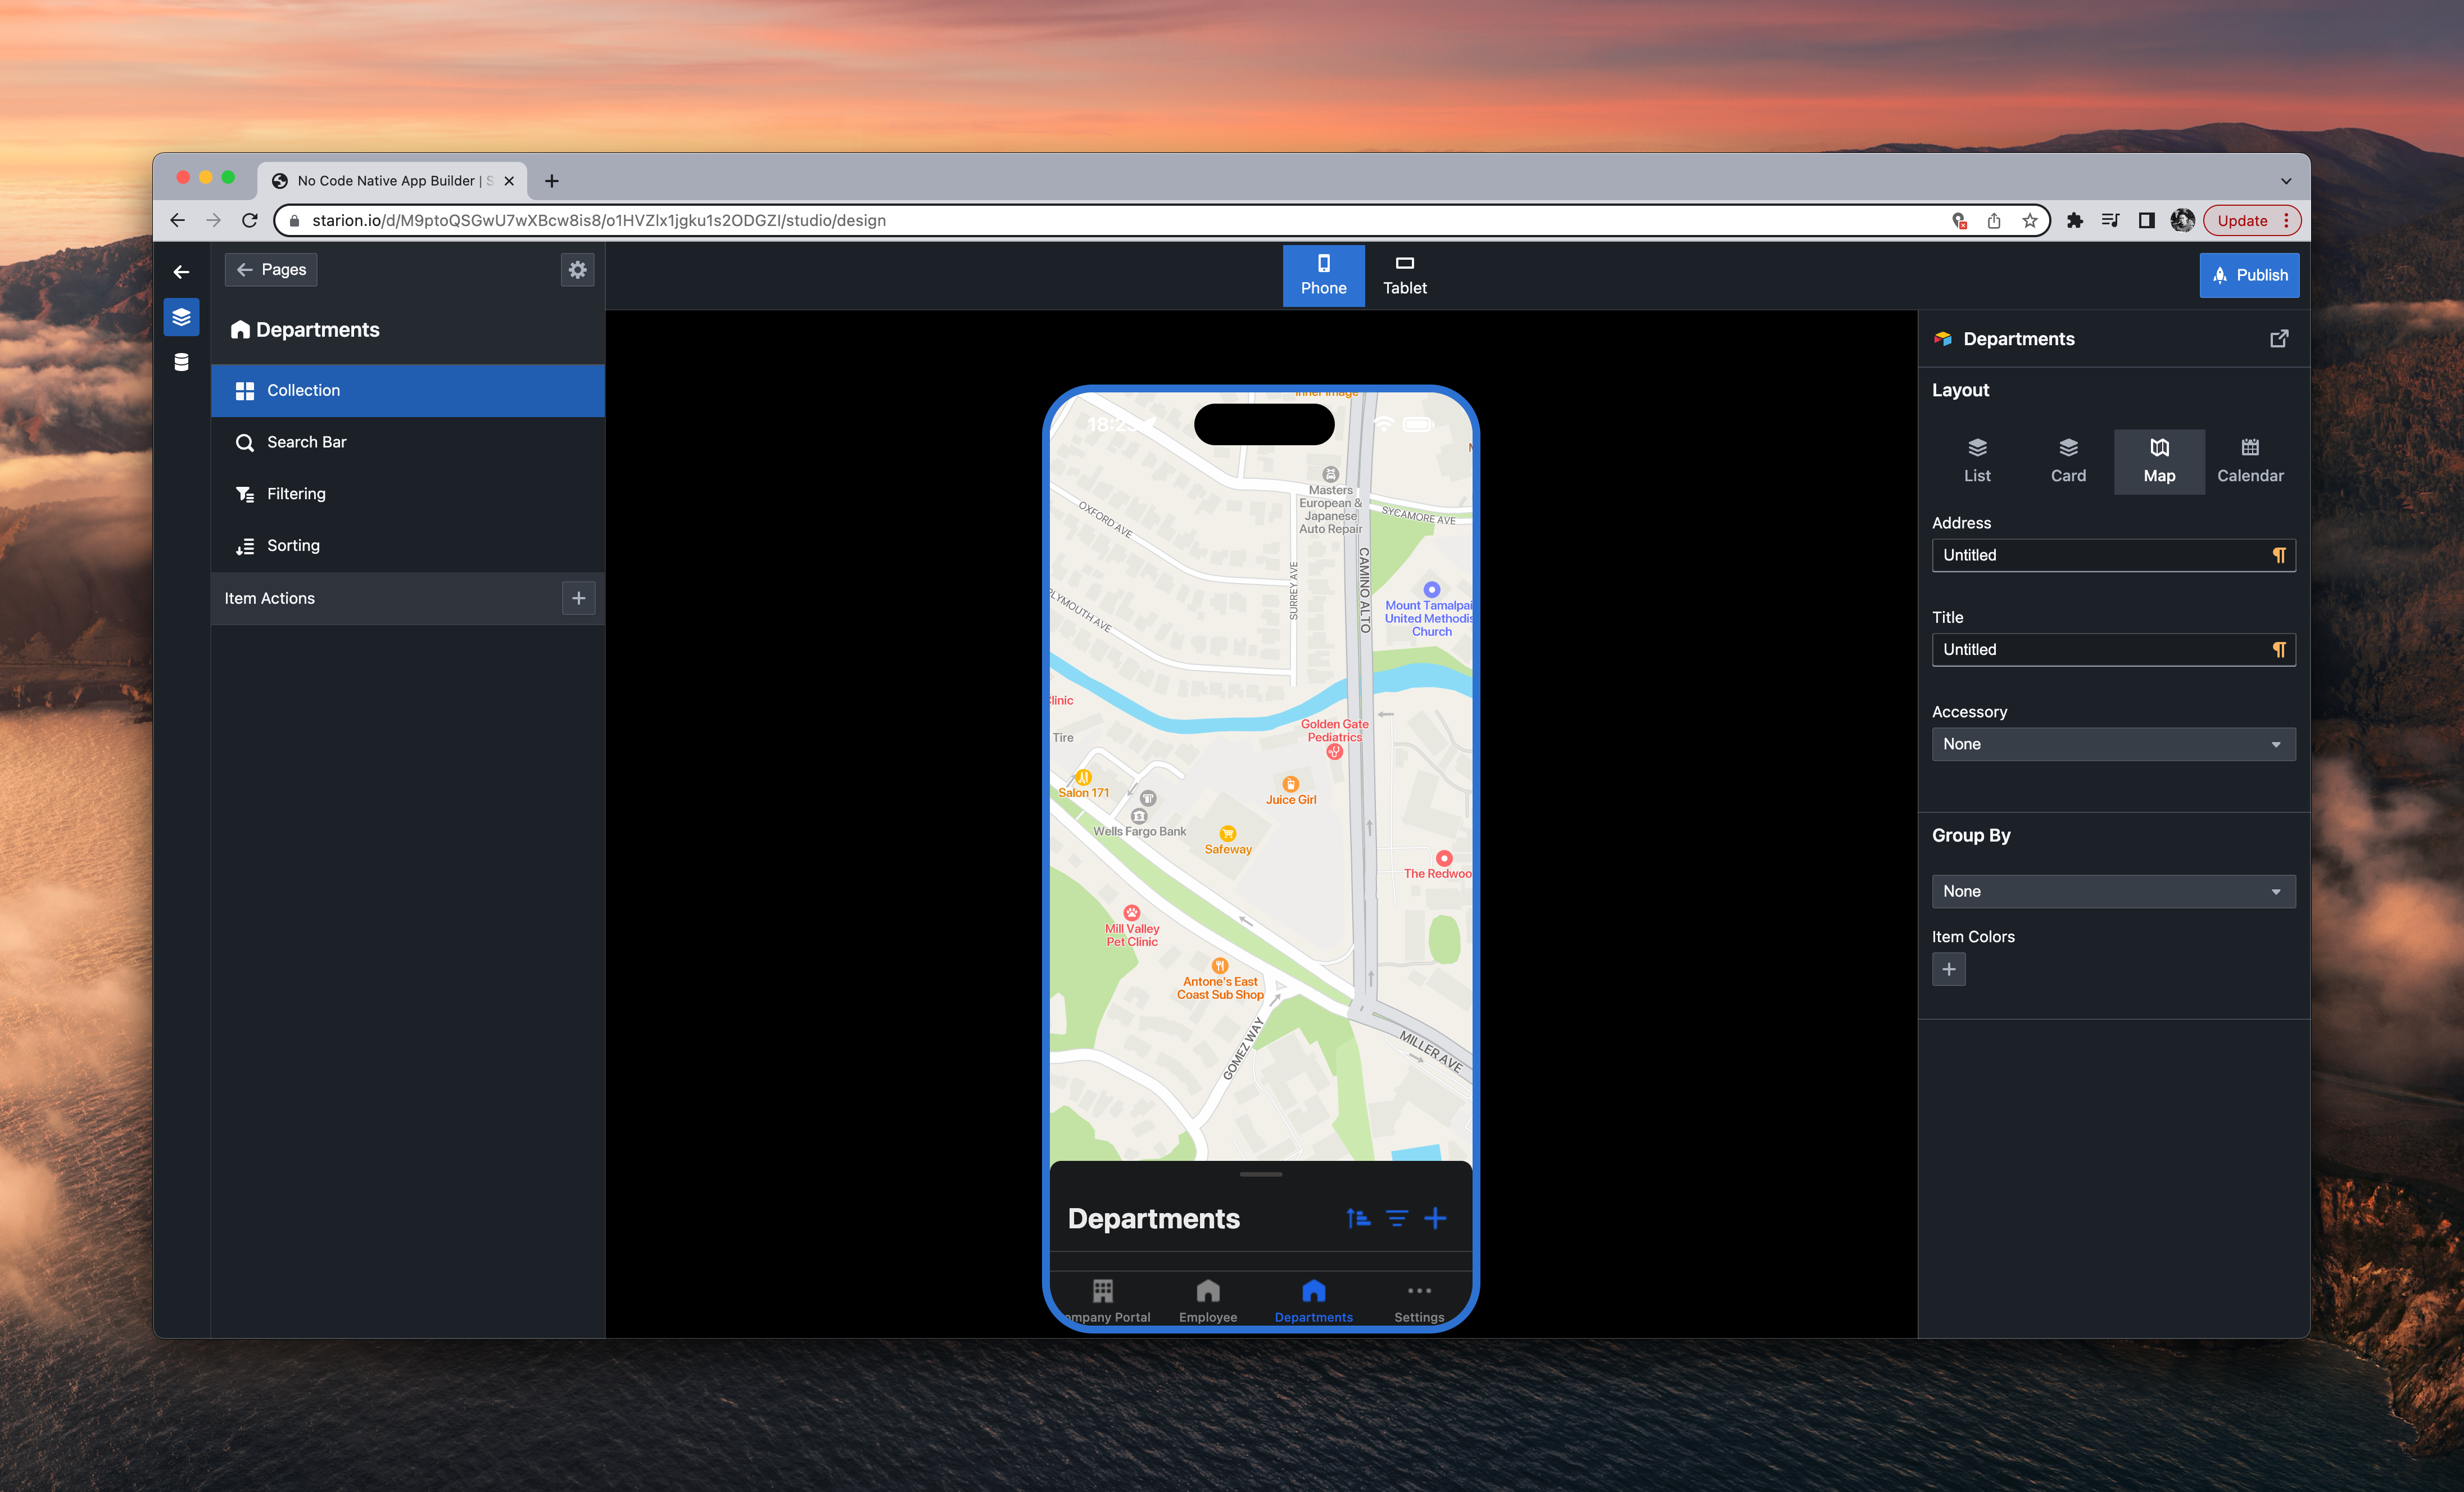Open the Filtering settings
The width and height of the screenshot is (2464, 1492).
pos(407,494)
